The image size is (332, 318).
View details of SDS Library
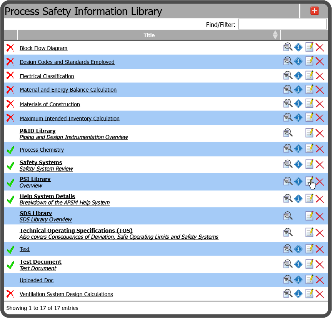point(288,216)
